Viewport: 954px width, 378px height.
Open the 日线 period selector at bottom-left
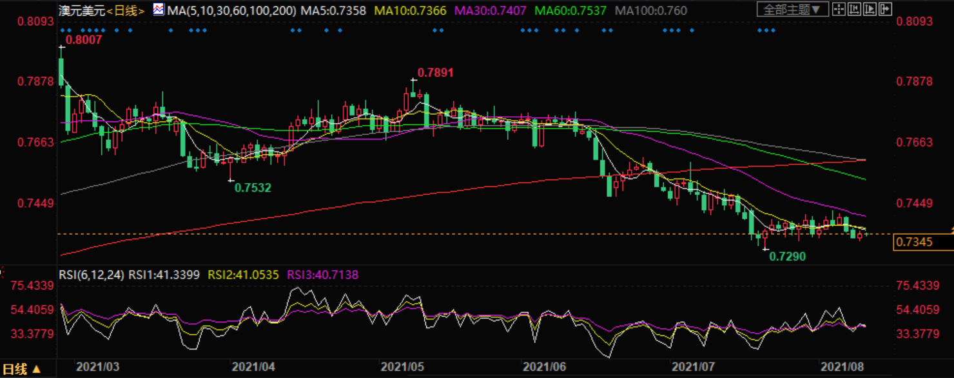[21, 370]
